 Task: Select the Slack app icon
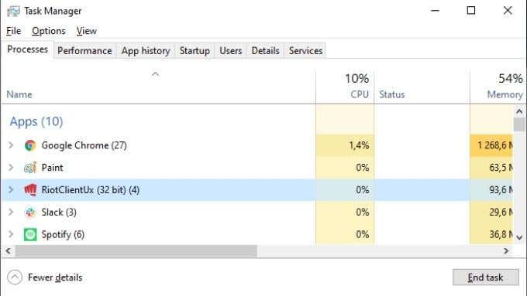pyautogui.click(x=30, y=213)
